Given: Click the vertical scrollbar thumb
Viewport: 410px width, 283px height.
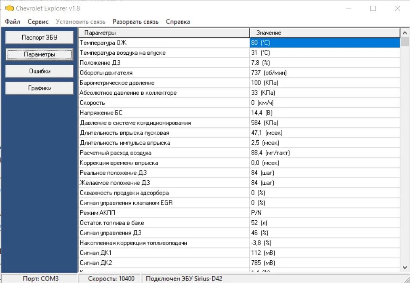Looking at the screenshot, I should 405,41.
